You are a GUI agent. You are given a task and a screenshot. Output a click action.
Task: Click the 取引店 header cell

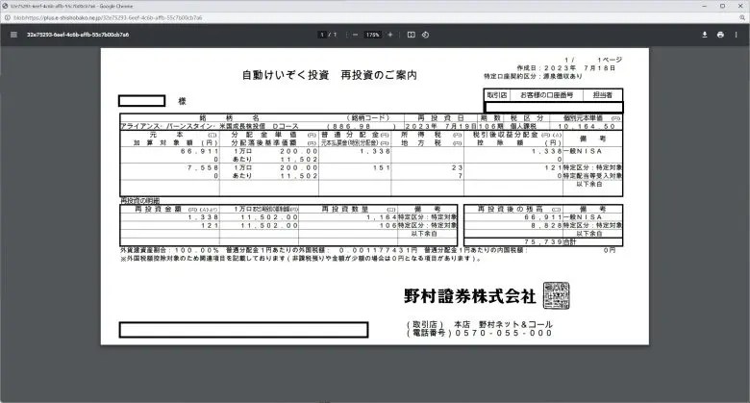[496, 95]
